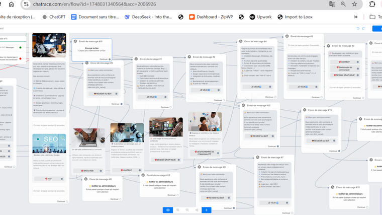Click REVIENT AU BOT in message #15 node
Screen dimensions: 382x215
(x=260, y=136)
